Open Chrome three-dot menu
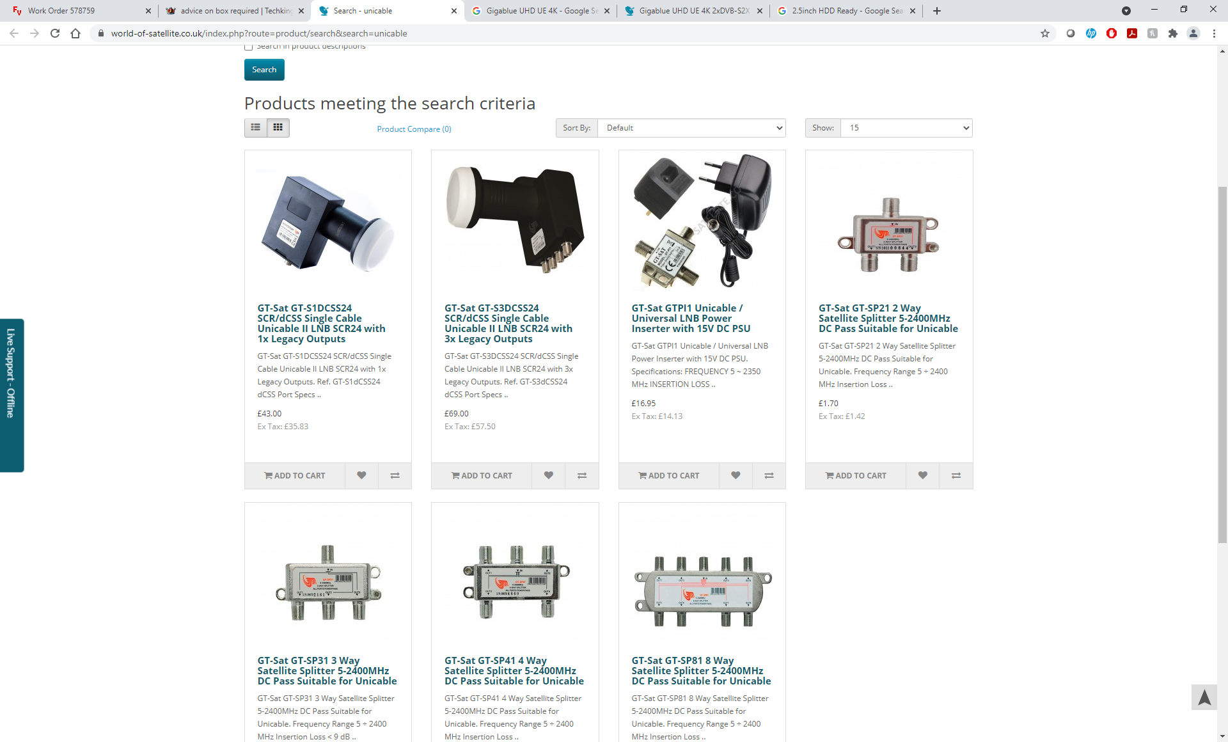The height and width of the screenshot is (742, 1228). [1214, 33]
